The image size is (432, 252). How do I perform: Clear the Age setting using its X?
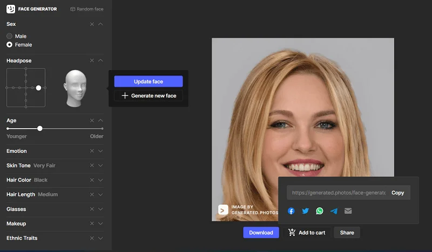pyautogui.click(x=92, y=121)
